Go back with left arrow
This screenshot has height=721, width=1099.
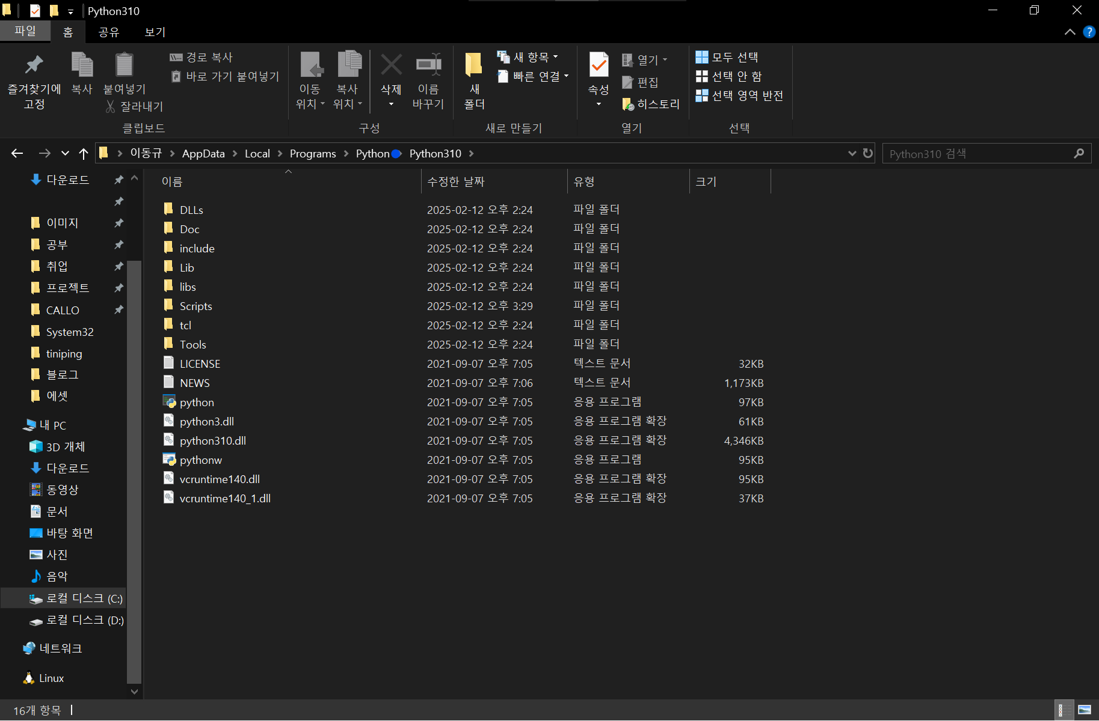17,153
